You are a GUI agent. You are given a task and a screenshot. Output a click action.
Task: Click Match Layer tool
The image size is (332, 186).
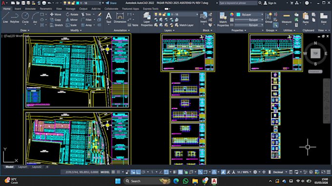point(184,25)
